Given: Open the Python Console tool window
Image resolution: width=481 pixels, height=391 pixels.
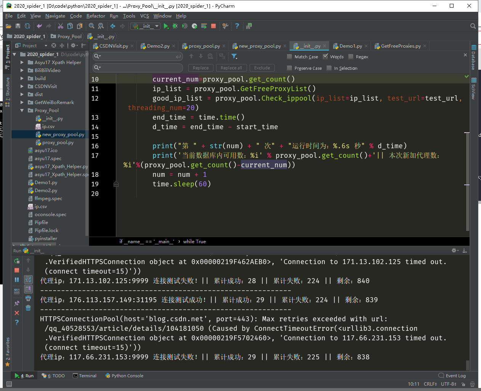Looking at the screenshot, I should (x=124, y=376).
